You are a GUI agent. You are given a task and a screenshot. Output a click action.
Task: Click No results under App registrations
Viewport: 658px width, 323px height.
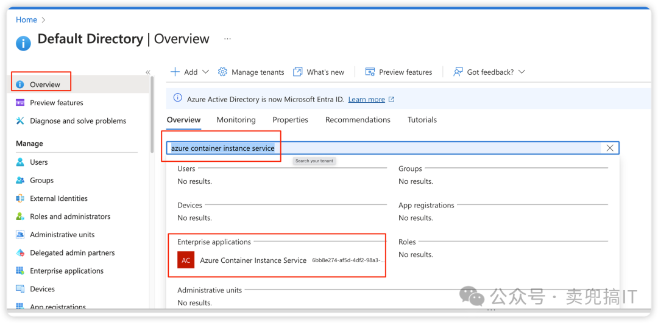416,218
